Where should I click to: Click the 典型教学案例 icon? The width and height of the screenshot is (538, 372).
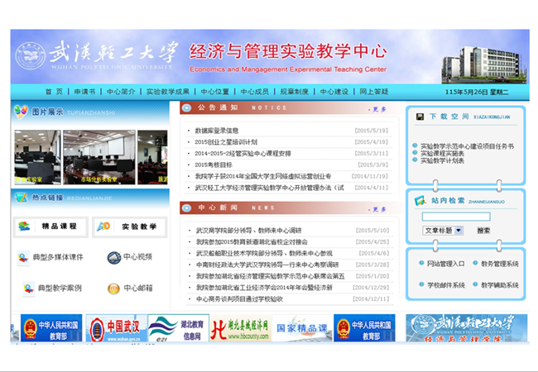23,288
